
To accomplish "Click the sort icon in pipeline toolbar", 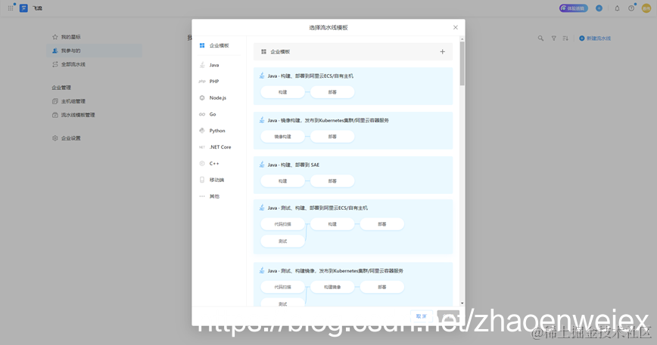I will tap(565, 39).
